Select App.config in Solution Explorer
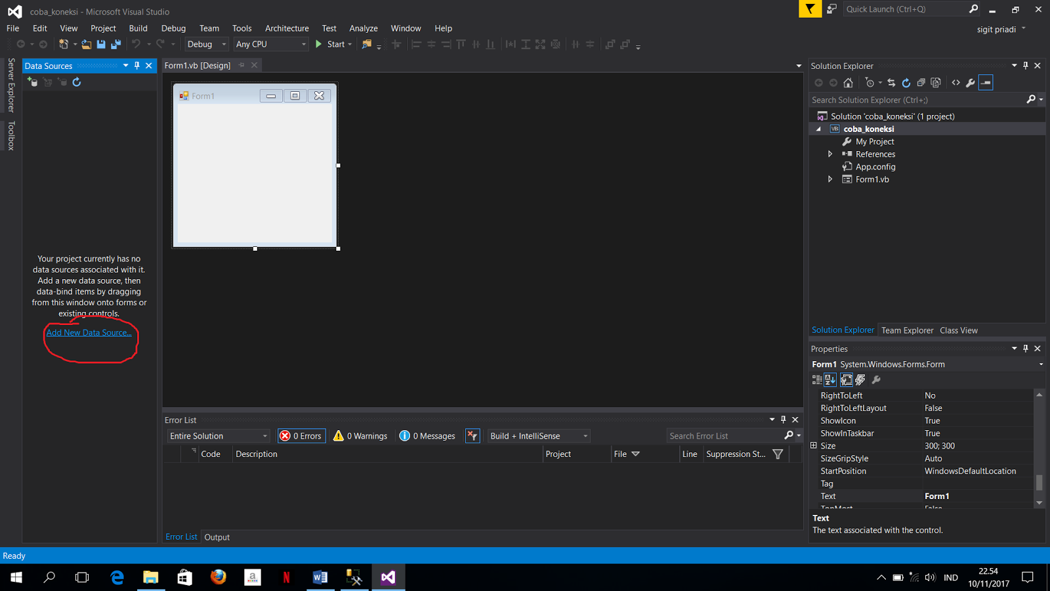 pos(875,167)
